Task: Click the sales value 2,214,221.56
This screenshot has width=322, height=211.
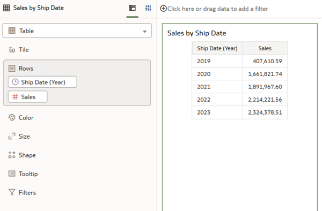Action: pyautogui.click(x=265, y=100)
